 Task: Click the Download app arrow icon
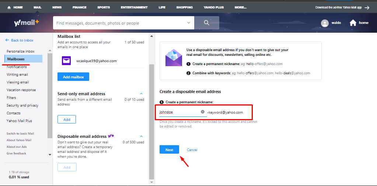click(x=367, y=7)
